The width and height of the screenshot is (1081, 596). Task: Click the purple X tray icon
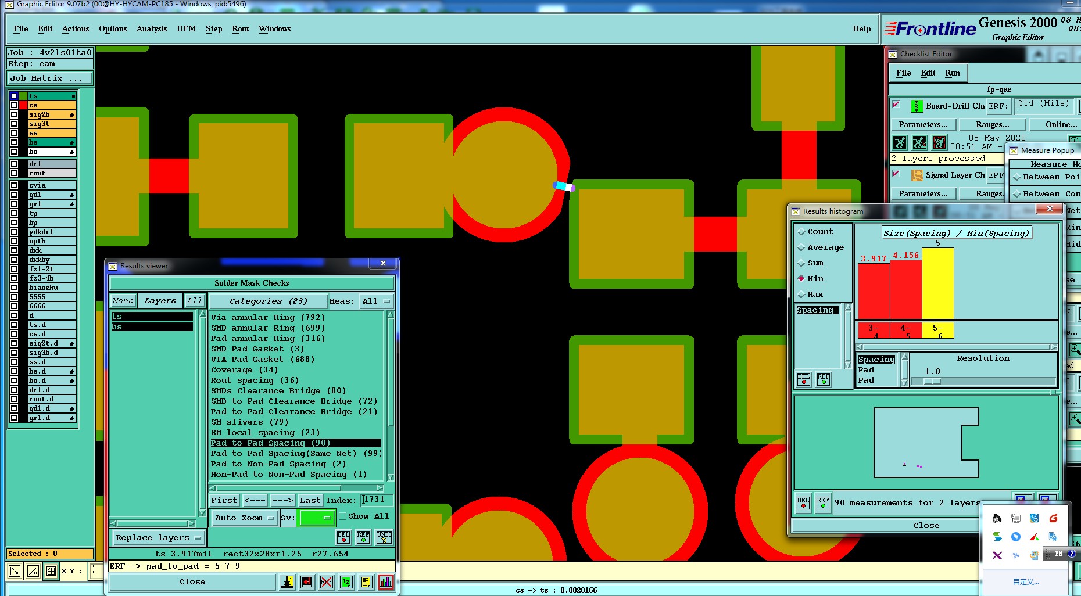[x=997, y=555]
